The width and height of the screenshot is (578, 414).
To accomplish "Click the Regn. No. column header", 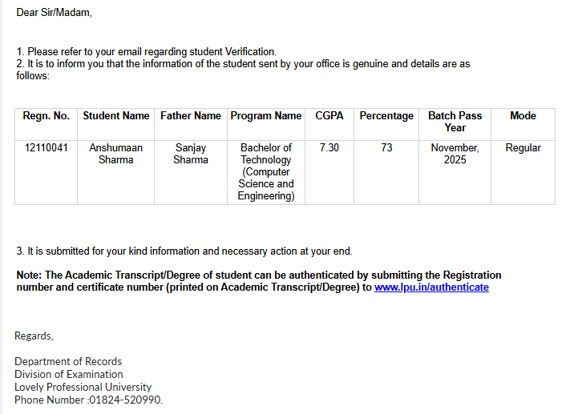I will pos(46,116).
